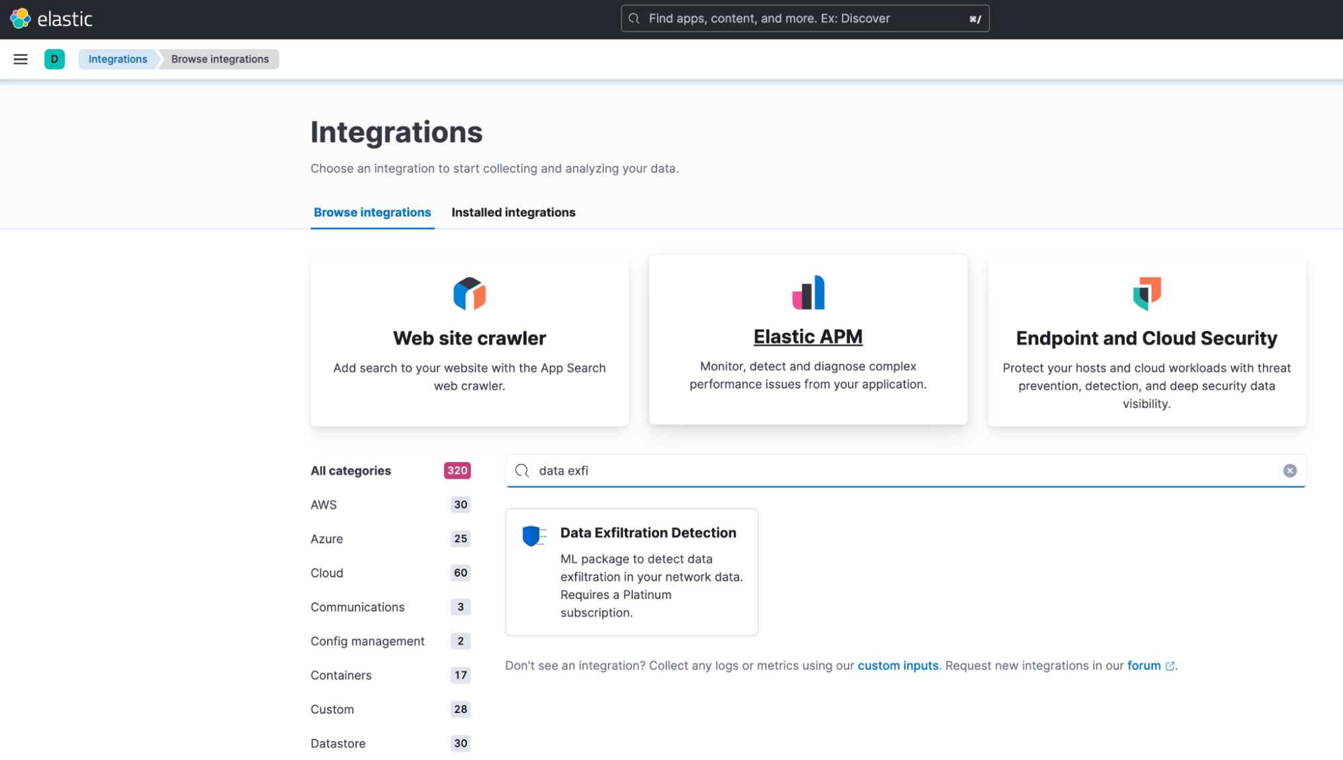The height and width of the screenshot is (760, 1343).
Task: Switch to the Installed integrations tab
Action: coord(513,212)
